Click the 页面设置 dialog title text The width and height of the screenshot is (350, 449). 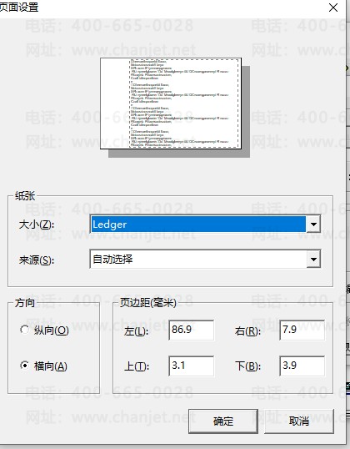19,7
